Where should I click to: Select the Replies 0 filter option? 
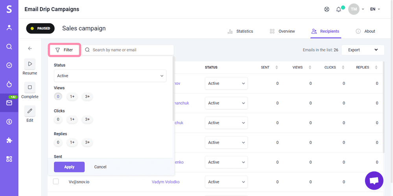point(58,142)
